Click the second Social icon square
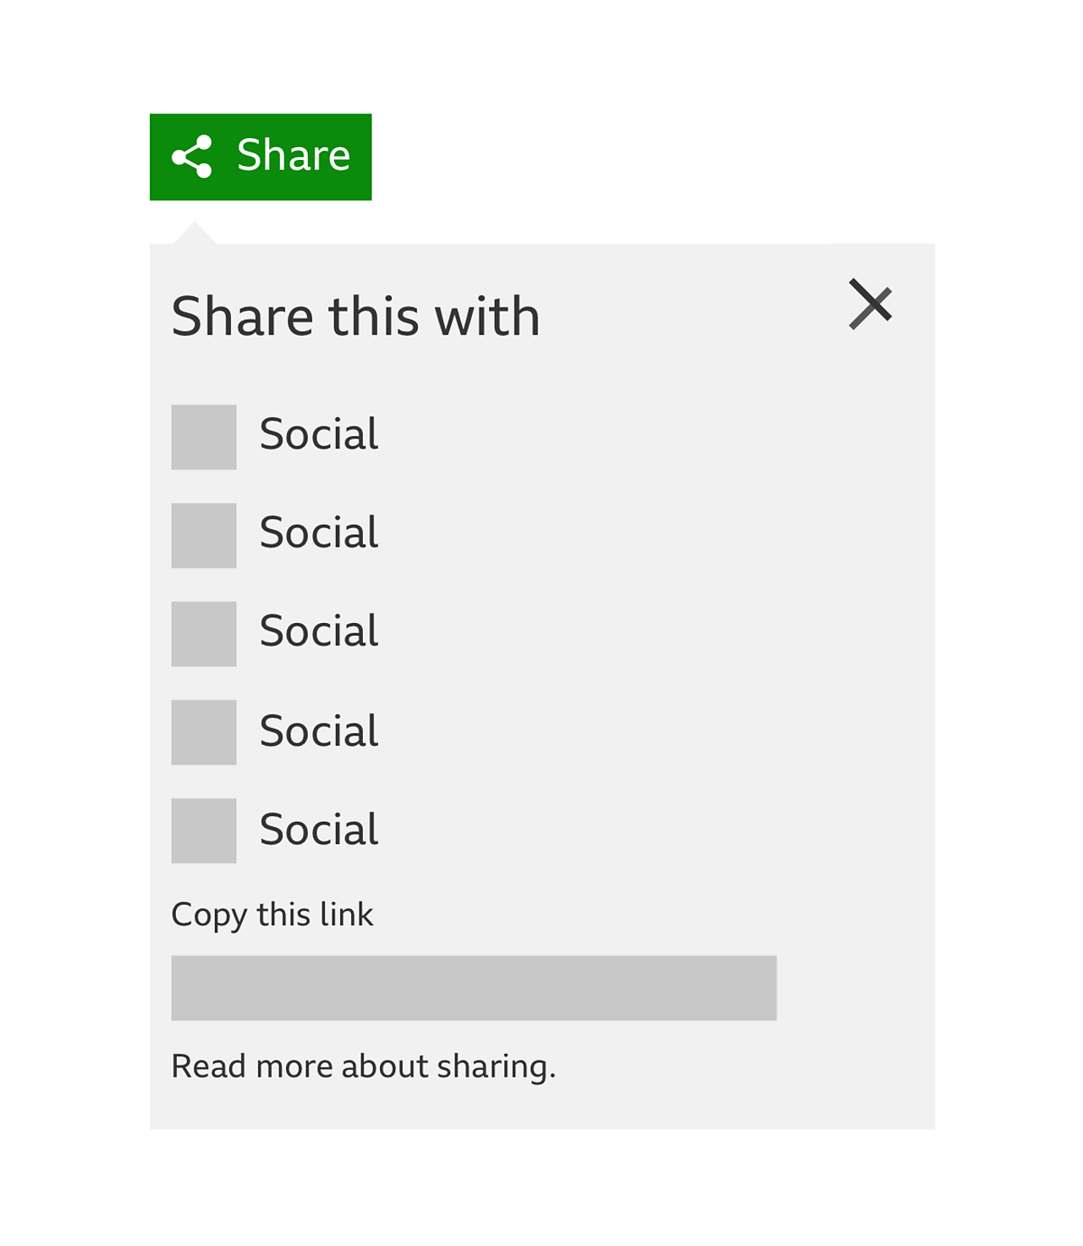The image size is (1083, 1246). [x=204, y=536]
